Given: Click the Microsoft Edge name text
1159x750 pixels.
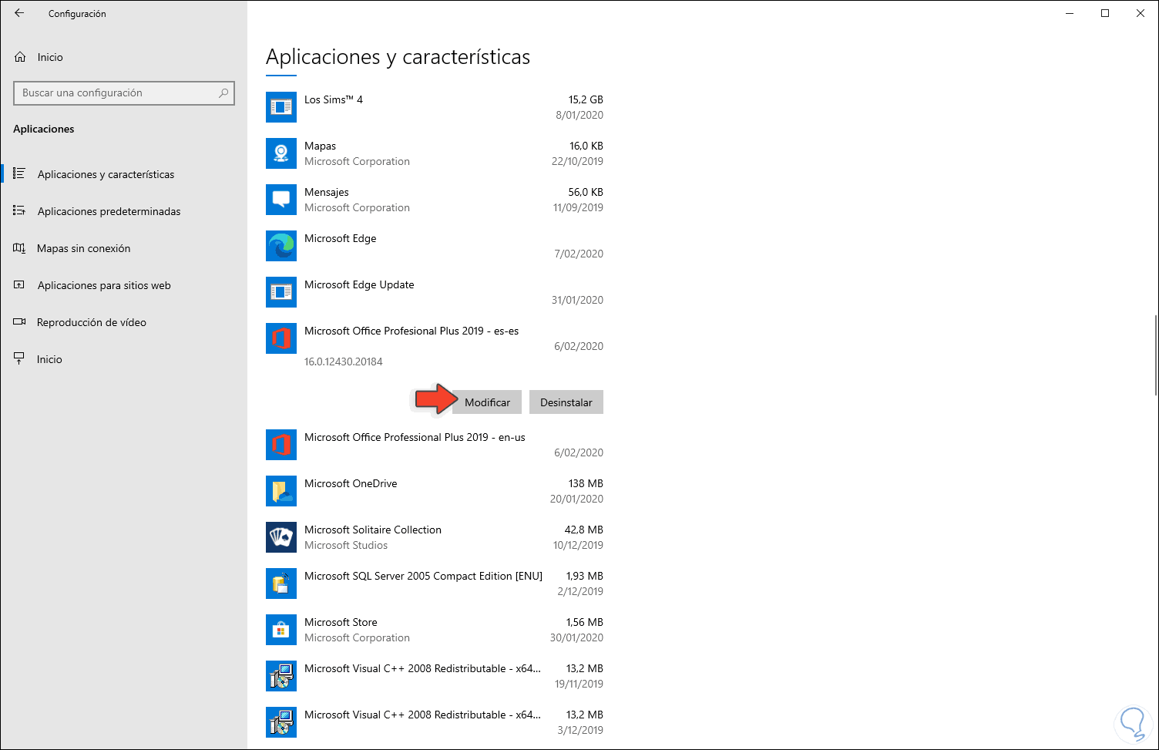Looking at the screenshot, I should [x=341, y=238].
